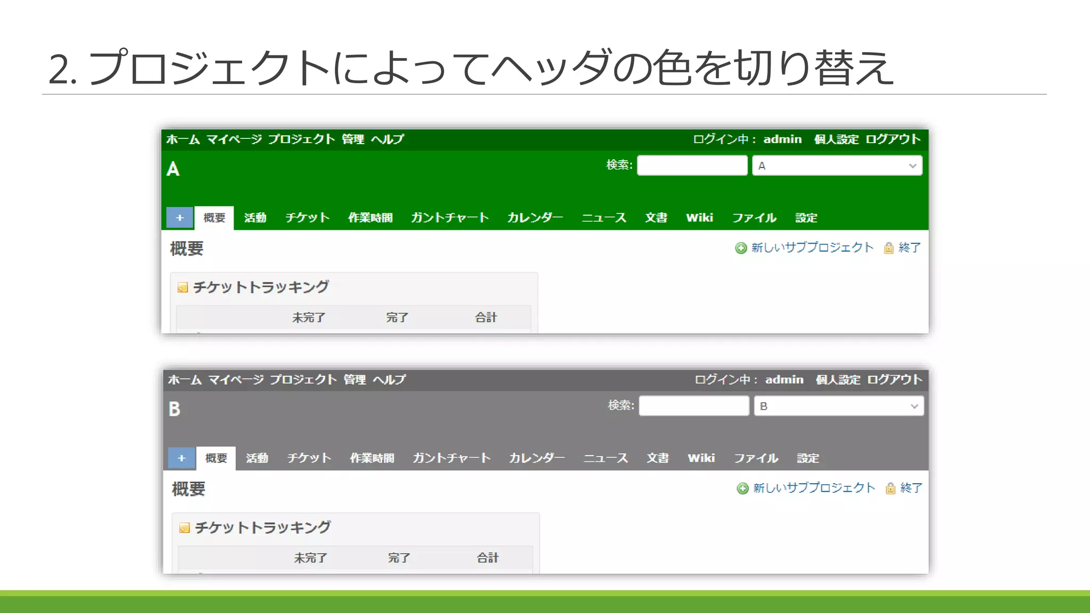The image size is (1090, 613).
Task: Open the ファイル tab in project A
Action: 754,218
